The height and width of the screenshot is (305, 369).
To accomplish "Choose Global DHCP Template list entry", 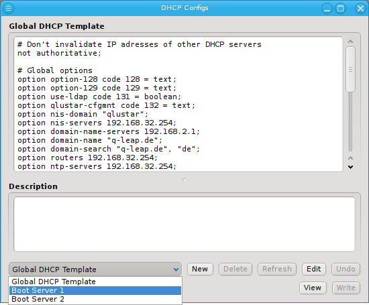I will (x=95, y=282).
